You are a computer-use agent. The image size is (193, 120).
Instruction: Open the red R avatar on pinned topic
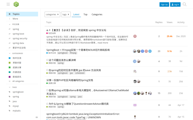coord(135,36)
